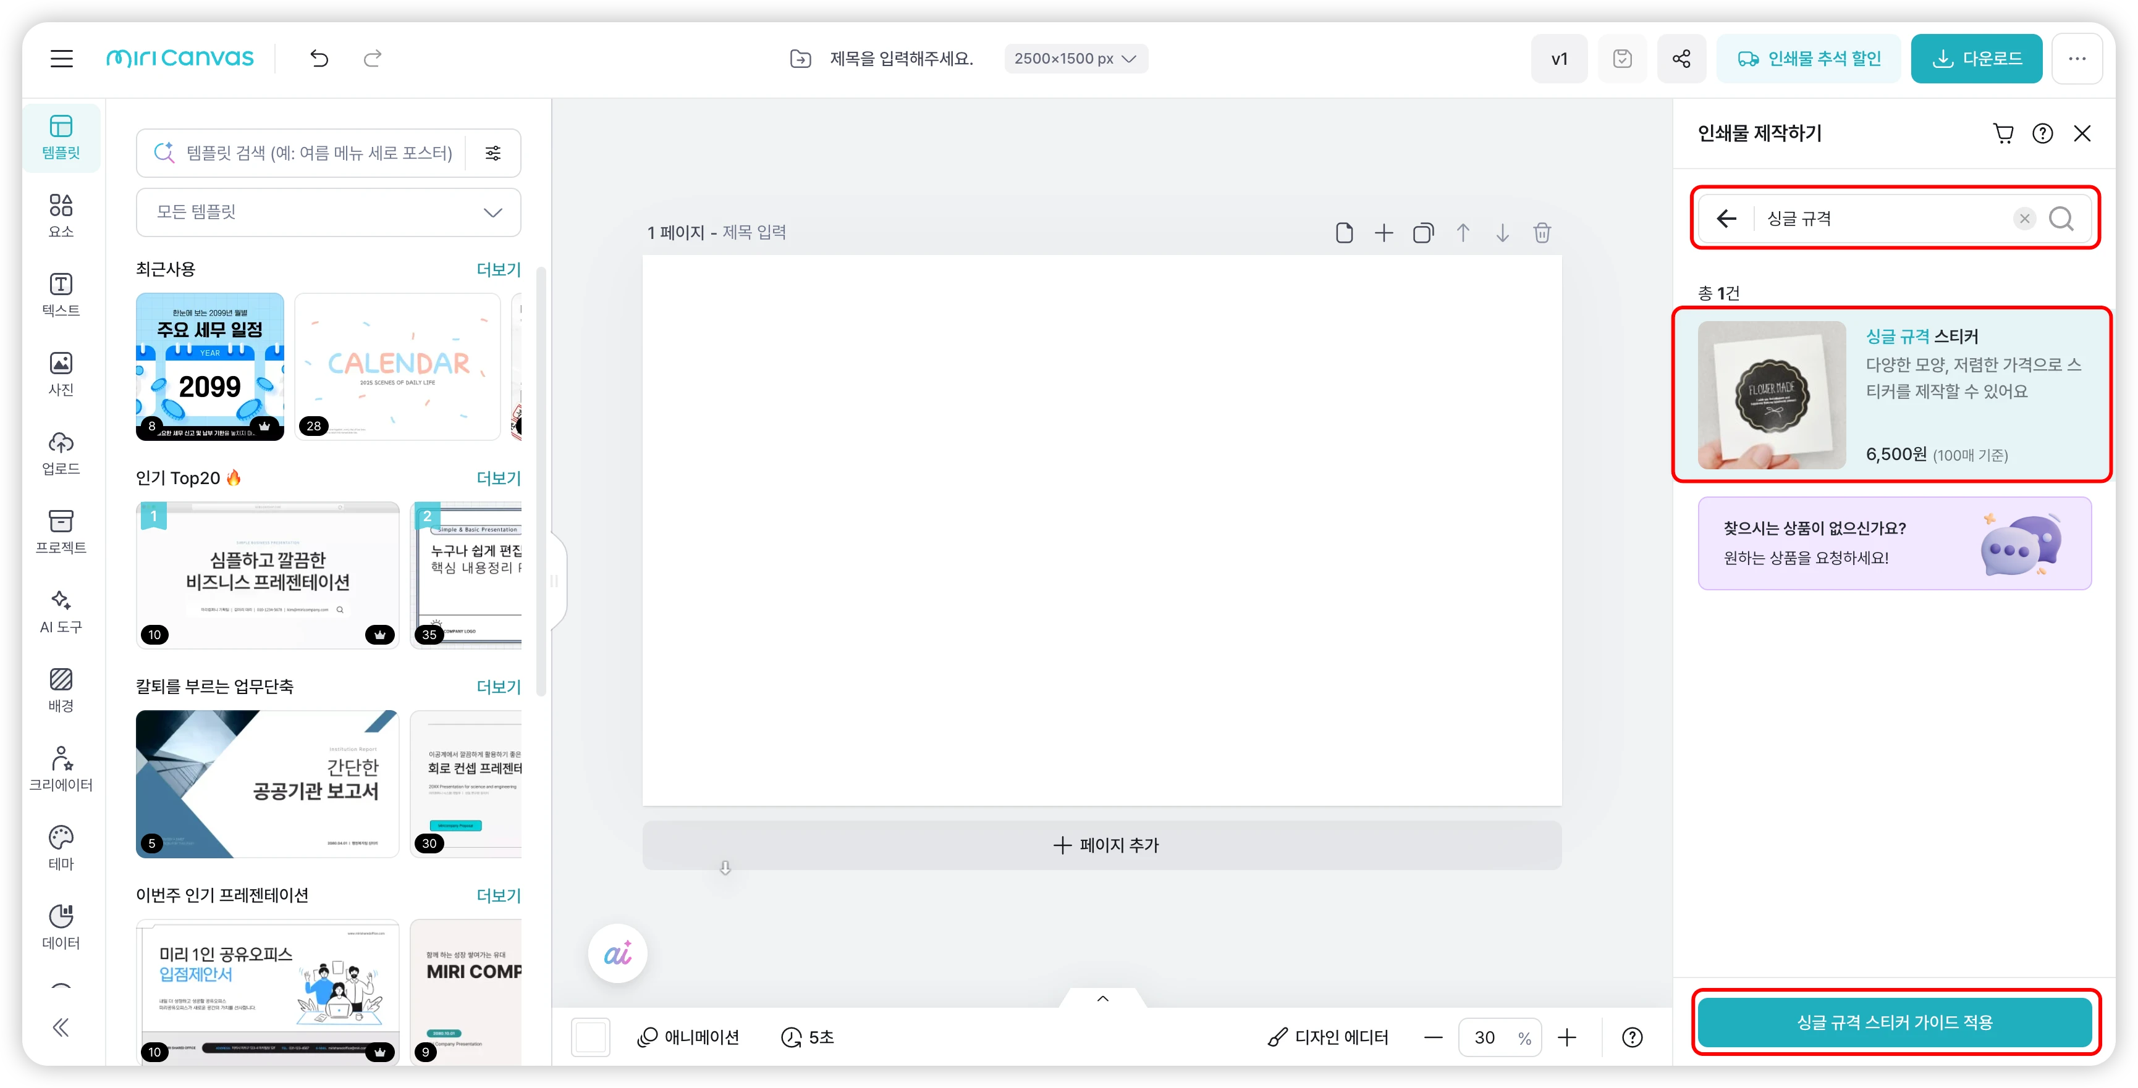The width and height of the screenshot is (2138, 1088).
Task: Open template search filter settings icon
Action: click(x=493, y=153)
